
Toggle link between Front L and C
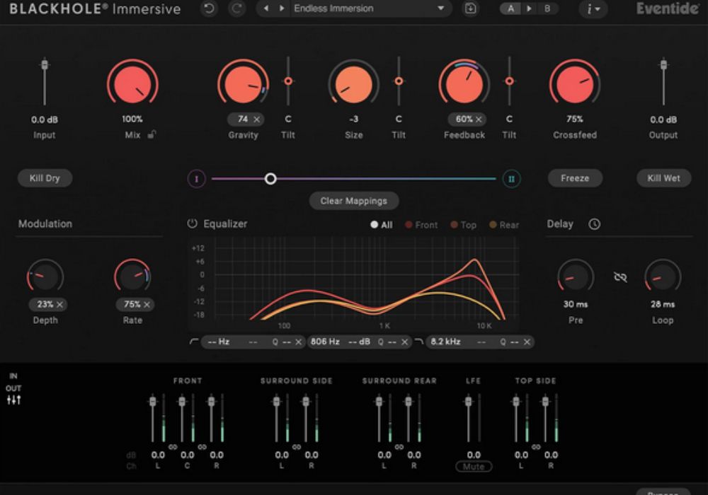click(x=173, y=447)
